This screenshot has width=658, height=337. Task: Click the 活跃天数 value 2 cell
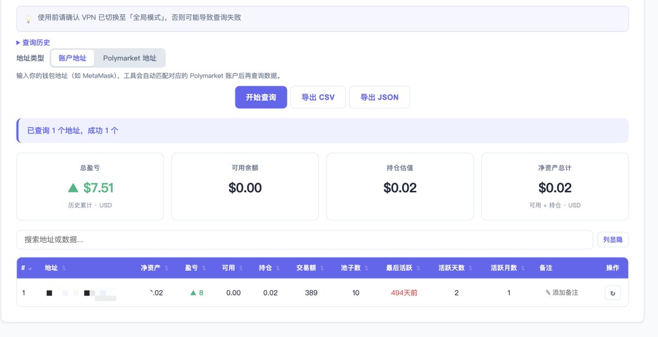click(x=457, y=293)
